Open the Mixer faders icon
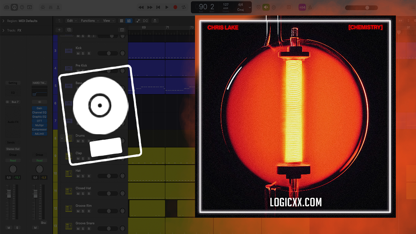 tap(50, 7)
